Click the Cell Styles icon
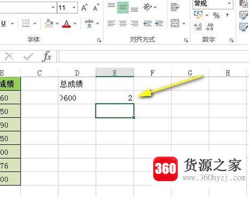Image resolution: width=249 pixels, height=197 pixels. (x=244, y=27)
